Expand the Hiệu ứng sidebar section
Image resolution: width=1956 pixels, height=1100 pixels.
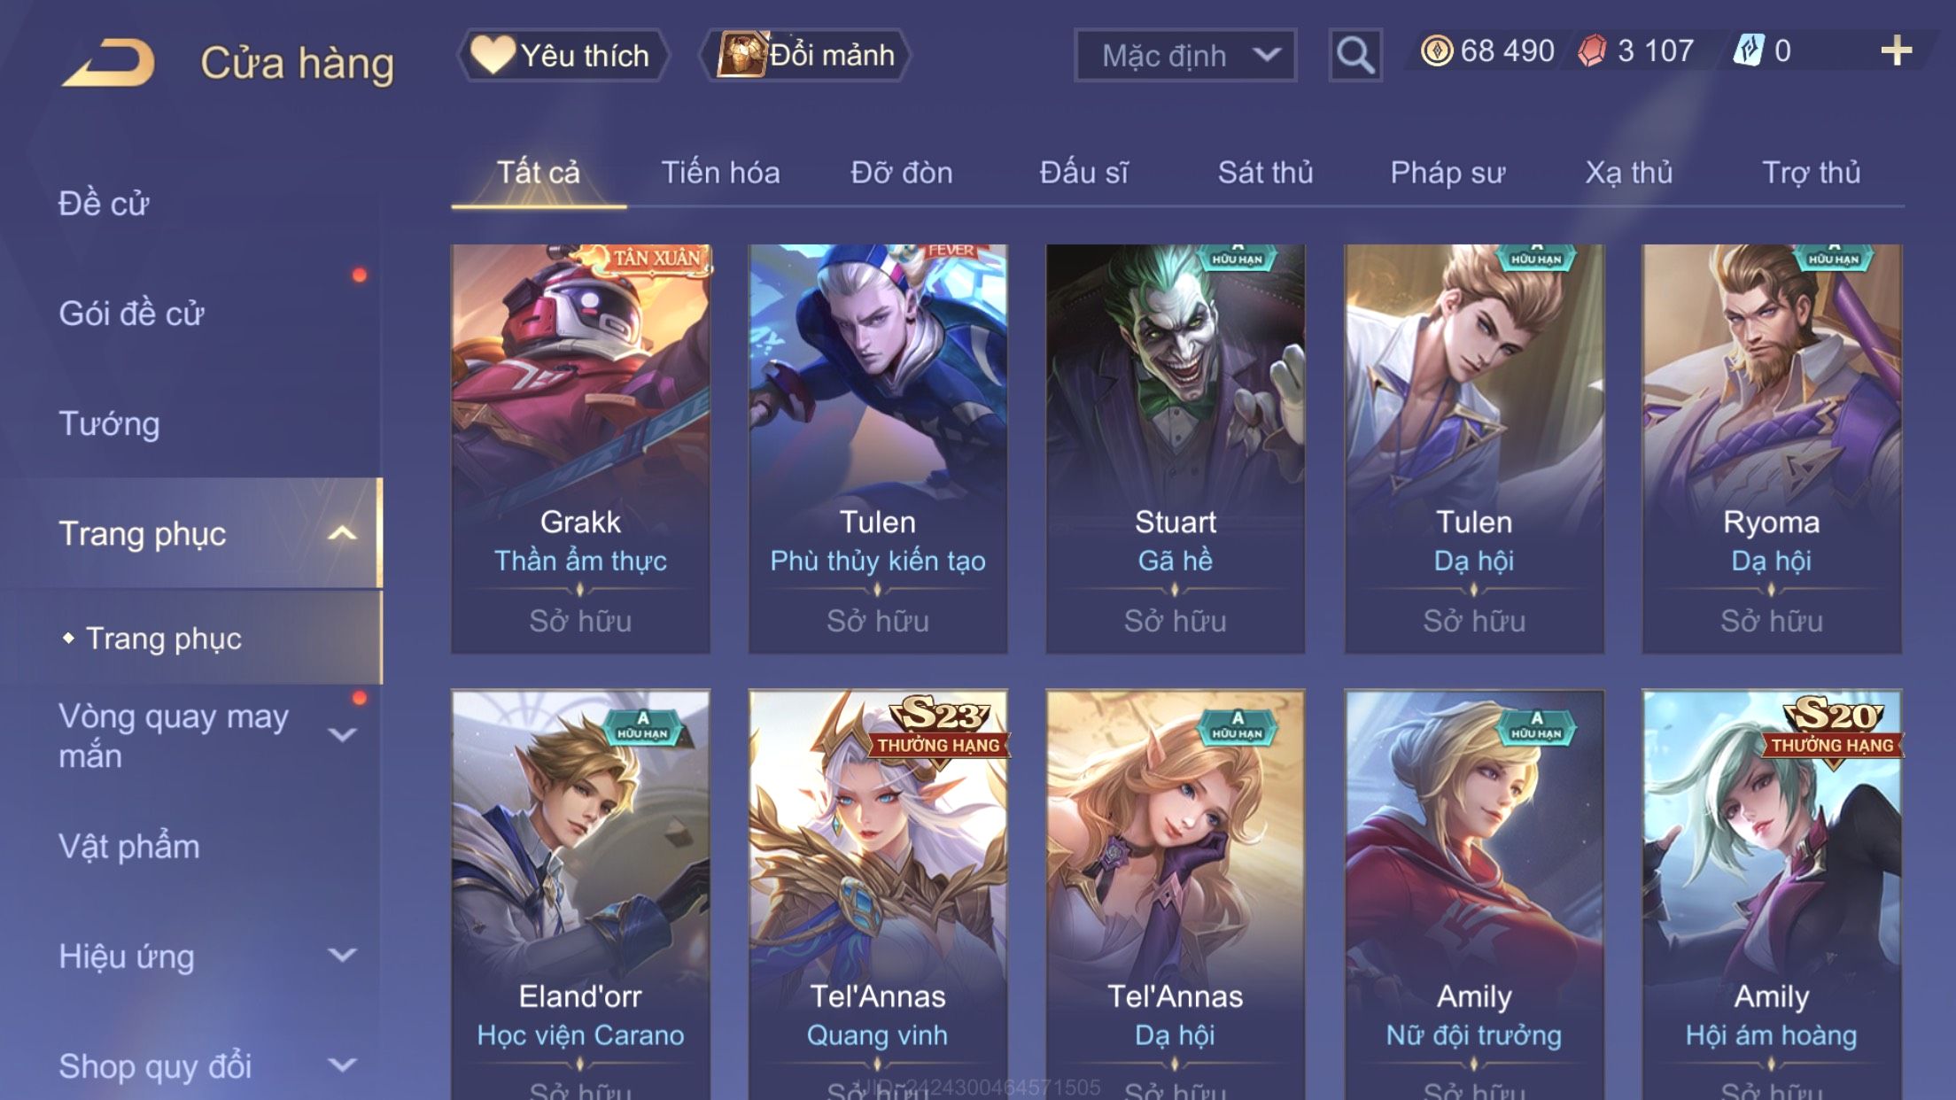click(342, 956)
